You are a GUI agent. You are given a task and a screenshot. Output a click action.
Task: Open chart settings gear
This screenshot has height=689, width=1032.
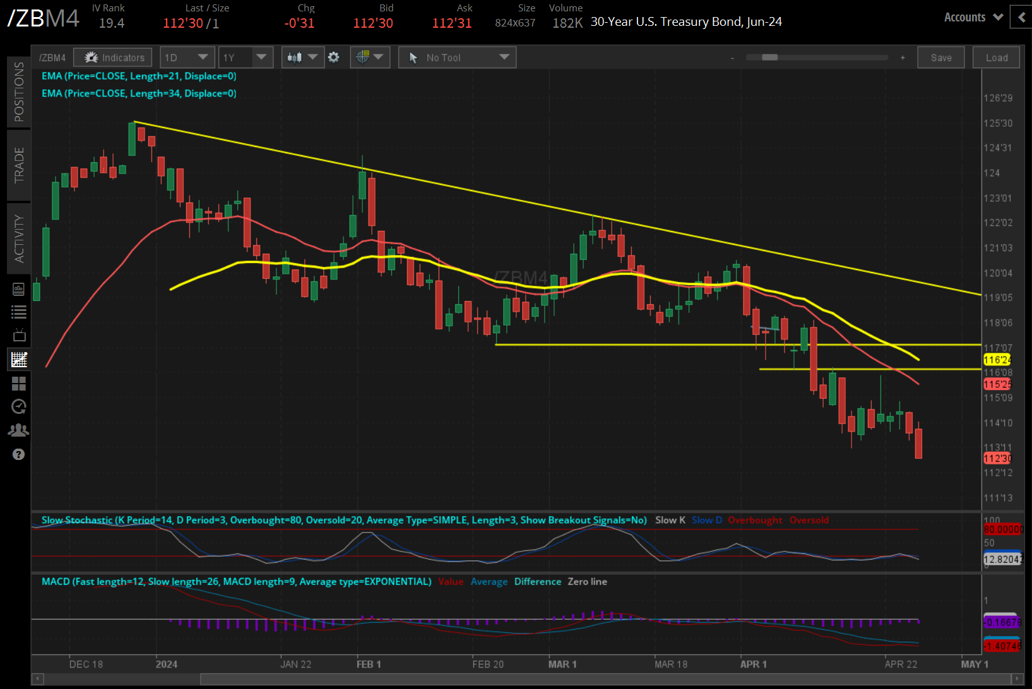click(334, 57)
